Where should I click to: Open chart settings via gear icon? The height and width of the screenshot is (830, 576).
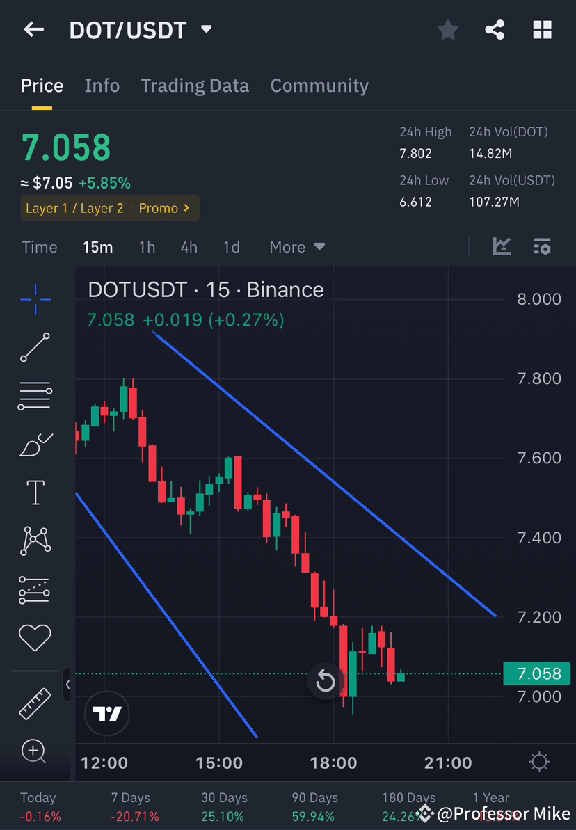click(539, 762)
